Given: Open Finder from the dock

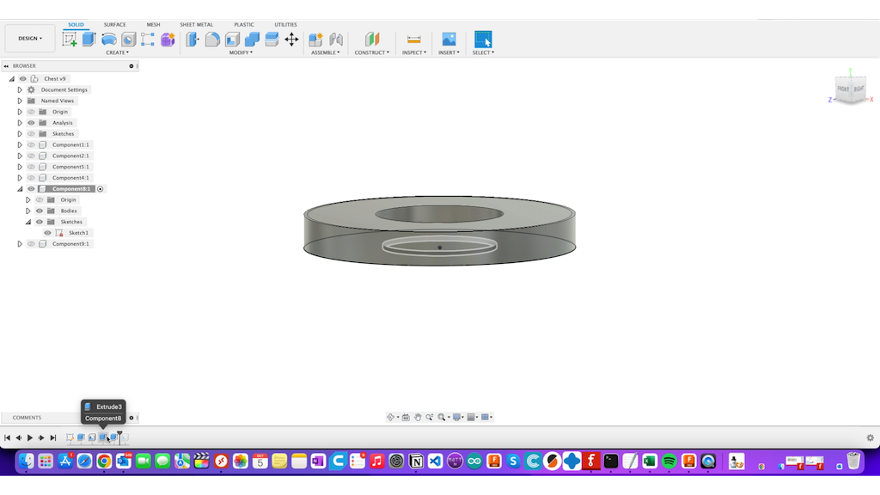Looking at the screenshot, I should coord(27,461).
